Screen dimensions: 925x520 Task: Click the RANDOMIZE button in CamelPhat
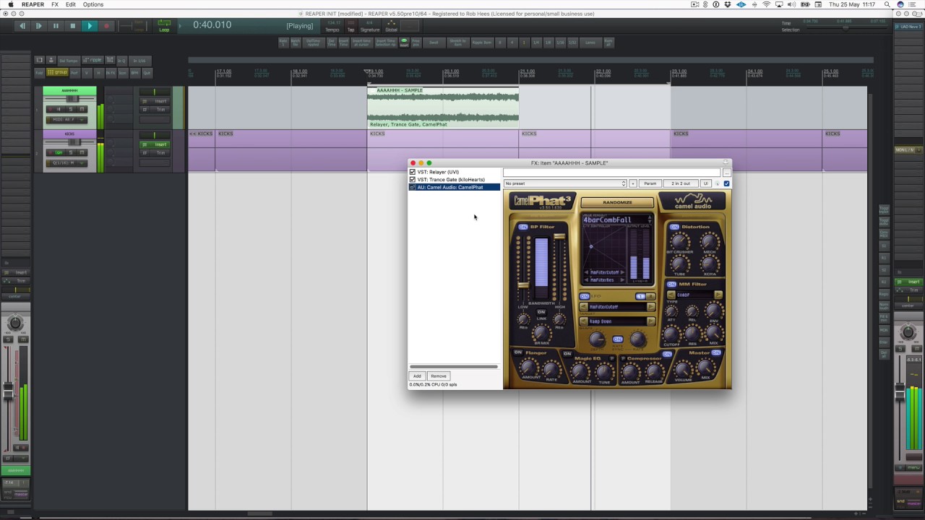click(617, 202)
